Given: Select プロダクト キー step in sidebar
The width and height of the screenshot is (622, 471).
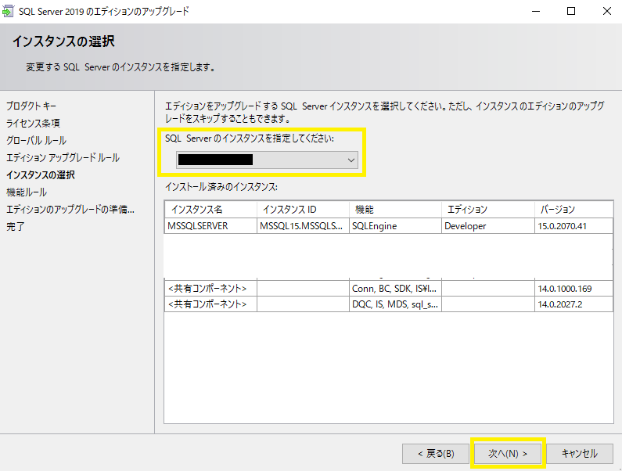Looking at the screenshot, I should click(31, 106).
